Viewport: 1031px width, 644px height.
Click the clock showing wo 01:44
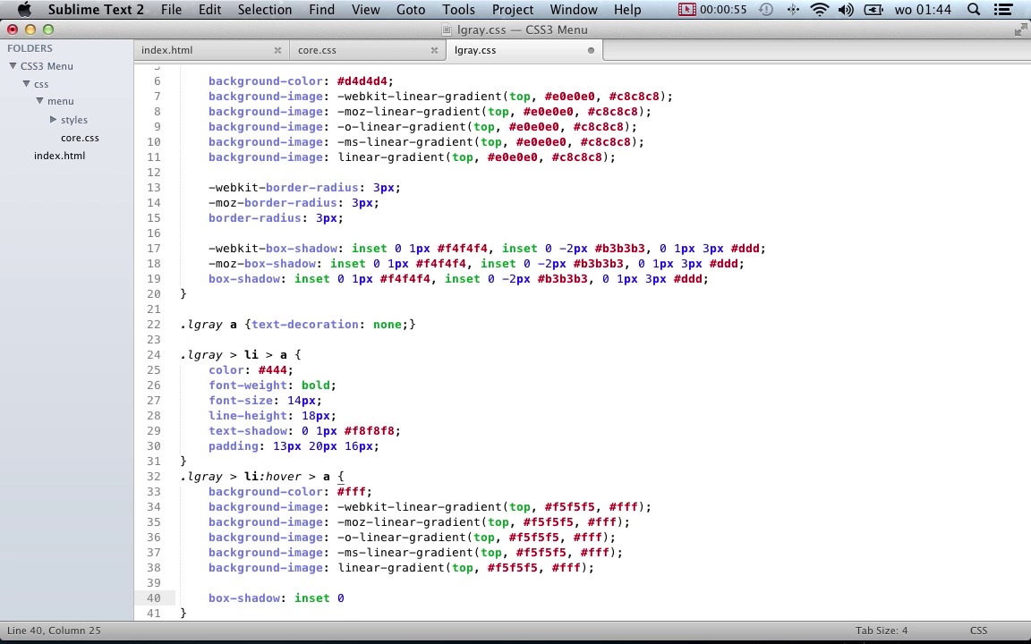tap(923, 9)
